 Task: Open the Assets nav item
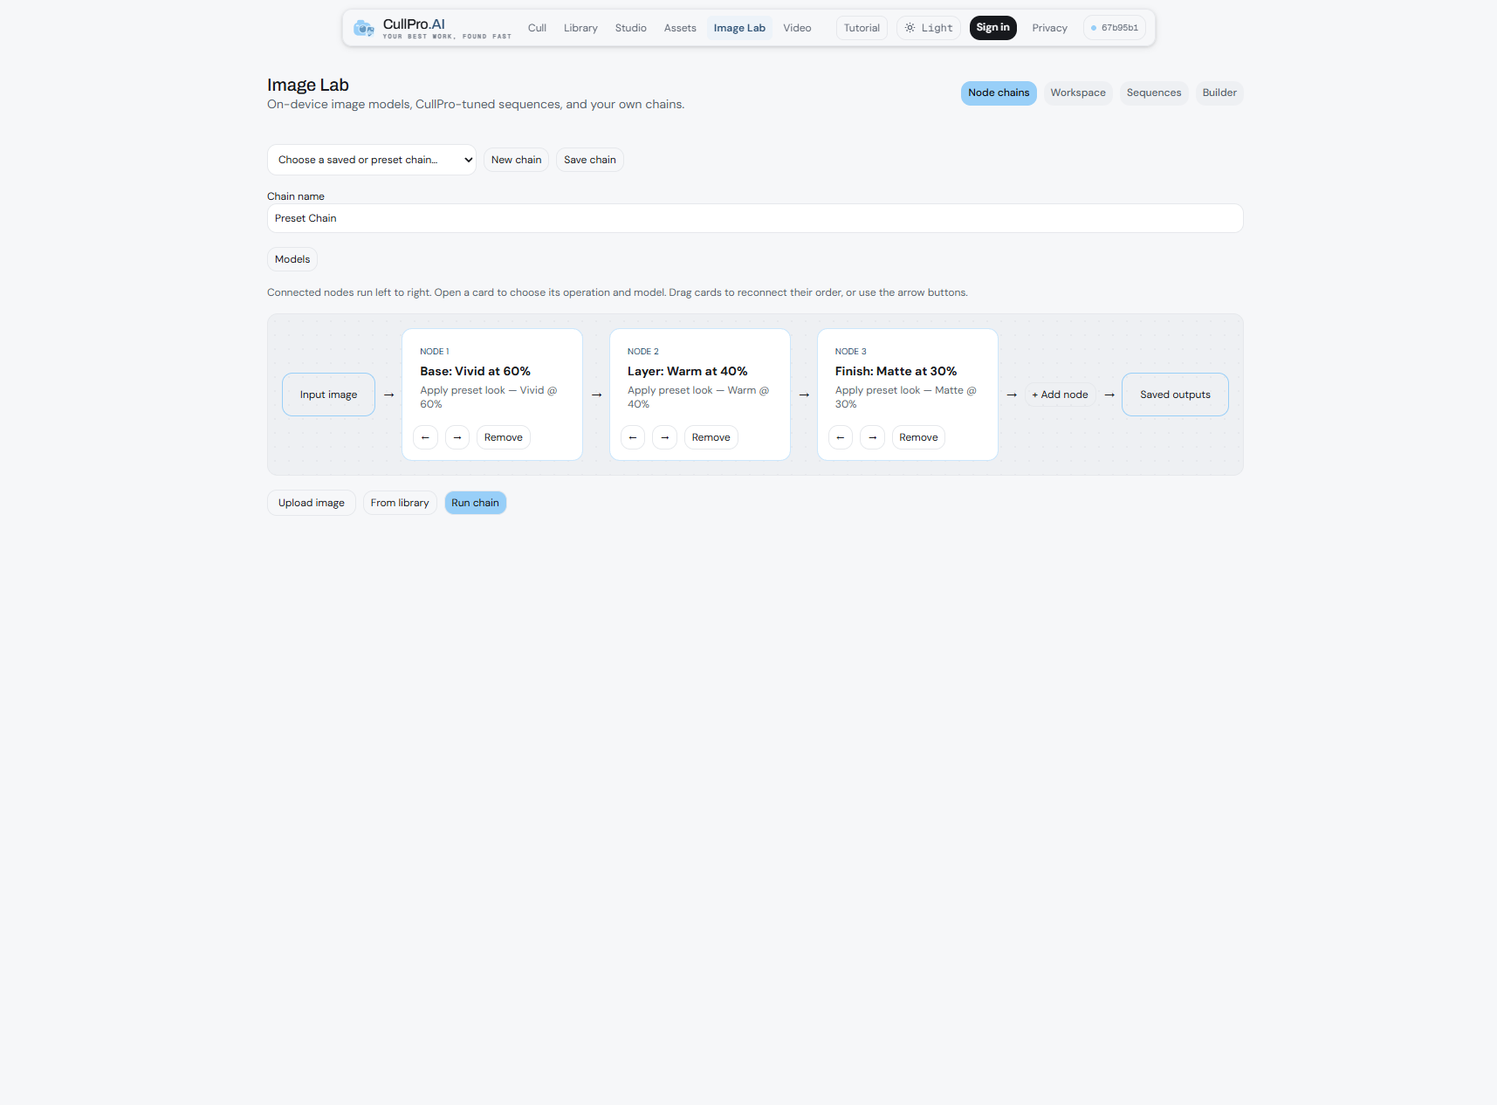pos(680,28)
